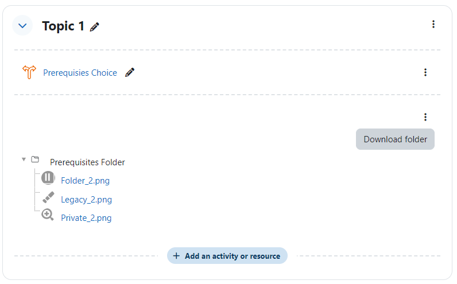Click the Folder_2.png pause-shaped thumbnail

pyautogui.click(x=48, y=178)
